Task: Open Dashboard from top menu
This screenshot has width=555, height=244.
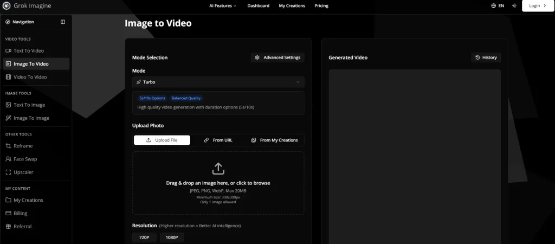Action: tap(259, 5)
